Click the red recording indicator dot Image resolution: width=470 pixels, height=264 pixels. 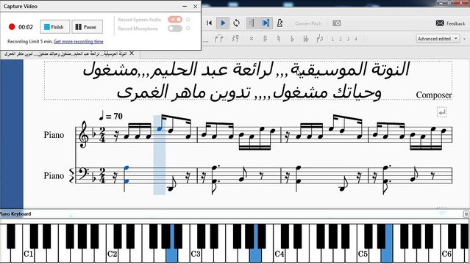tap(12, 27)
